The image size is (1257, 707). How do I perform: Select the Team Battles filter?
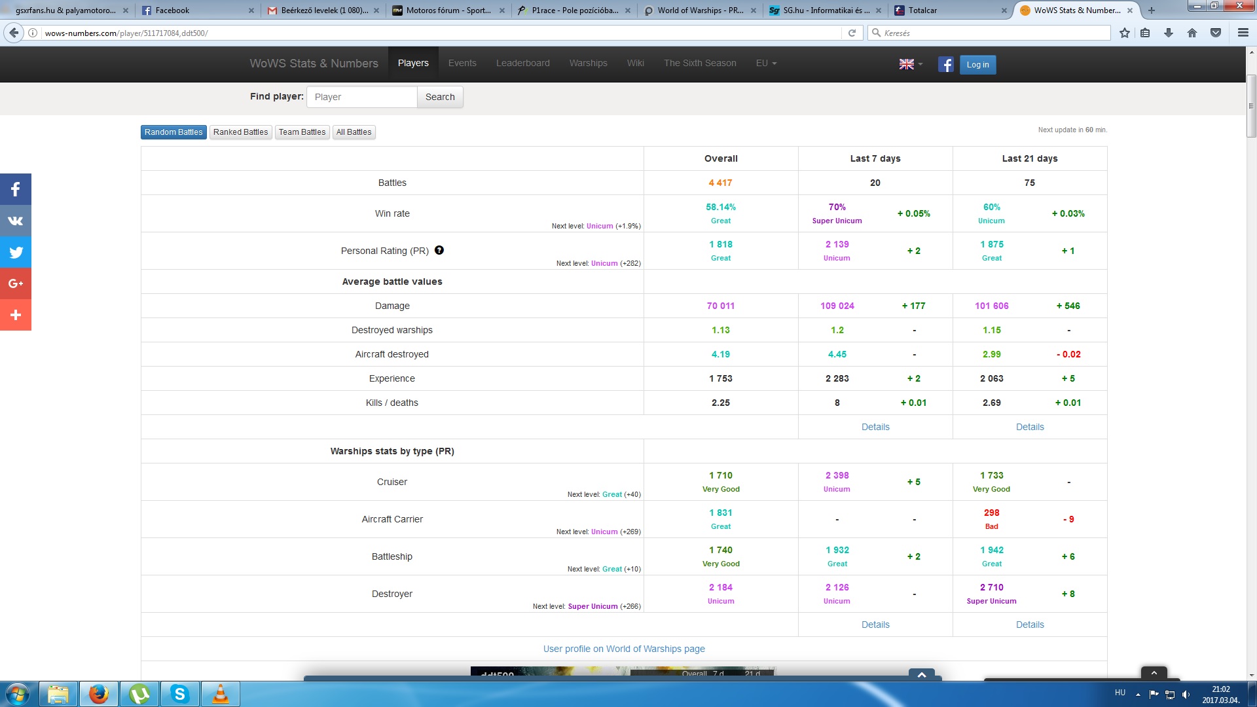click(x=302, y=132)
